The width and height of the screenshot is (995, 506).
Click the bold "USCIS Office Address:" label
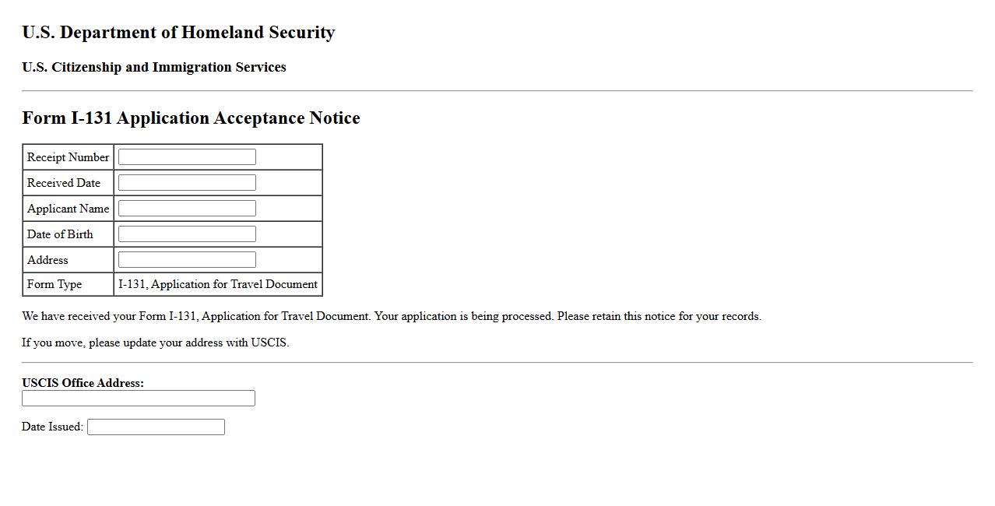click(83, 383)
